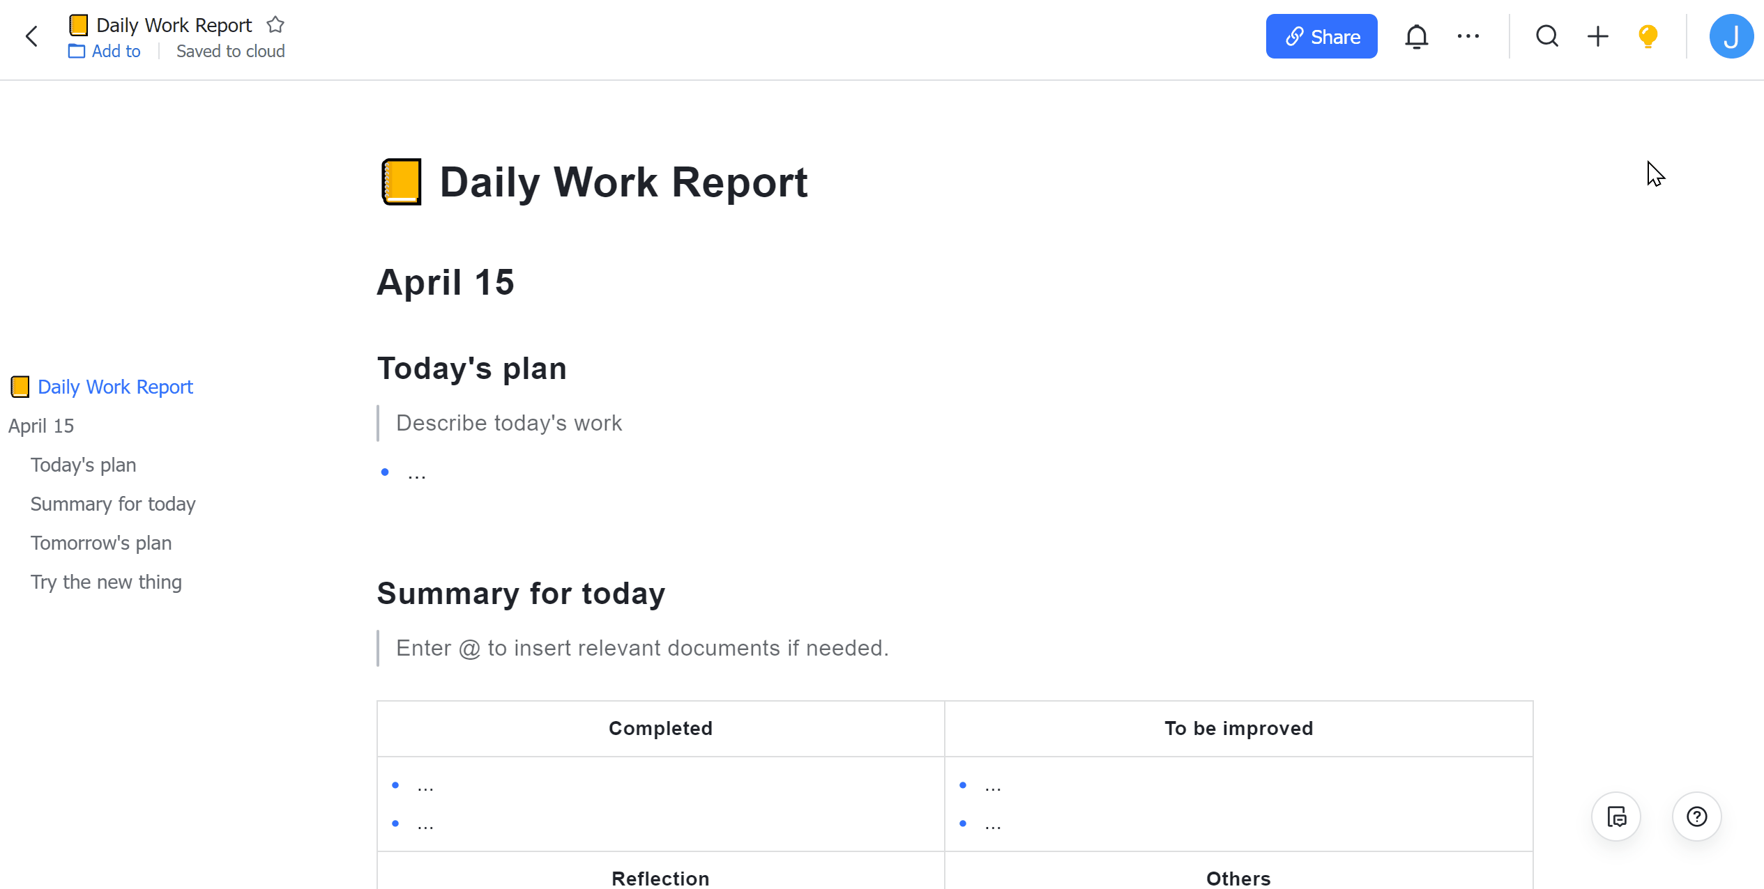Select Tomorrow's plan in the outline
Image resolution: width=1764 pixels, height=889 pixels.
(x=101, y=543)
